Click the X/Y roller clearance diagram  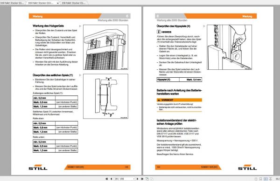(x=105, y=96)
